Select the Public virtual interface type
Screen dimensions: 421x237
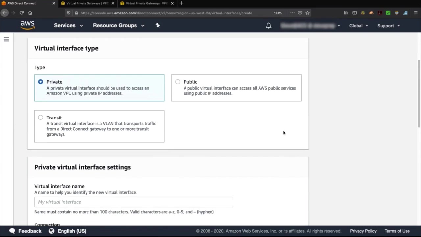pos(178,82)
